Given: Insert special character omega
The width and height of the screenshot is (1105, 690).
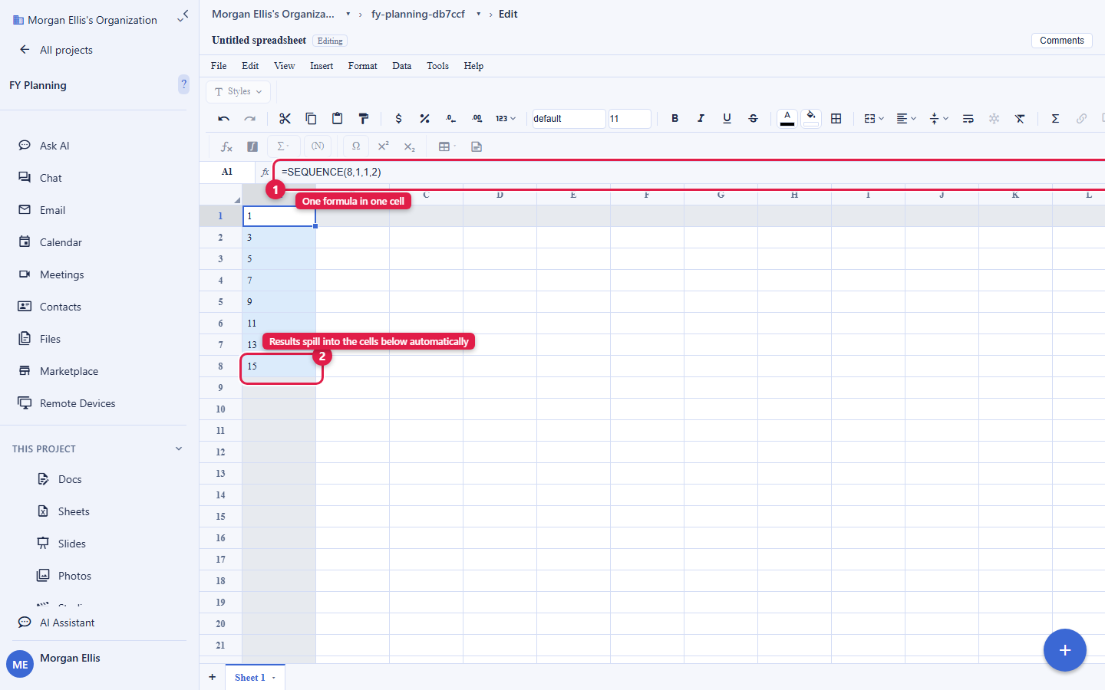Looking at the screenshot, I should tap(356, 146).
